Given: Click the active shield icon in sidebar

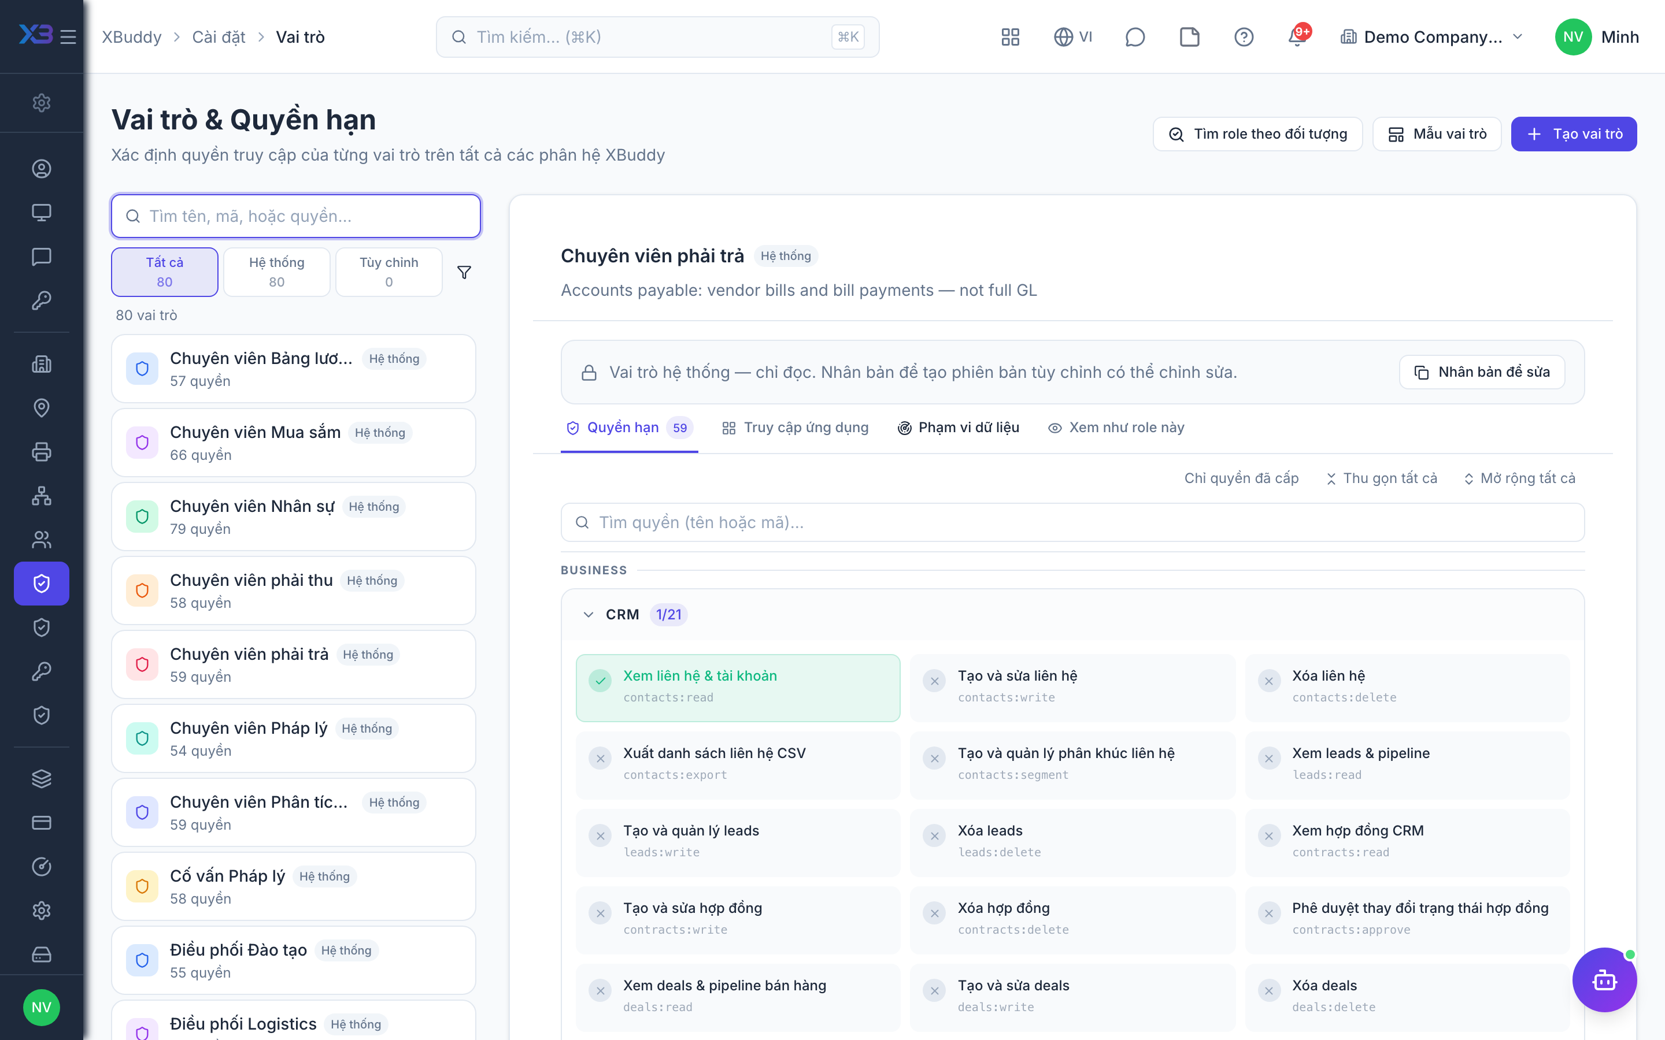Looking at the screenshot, I should coord(41,584).
